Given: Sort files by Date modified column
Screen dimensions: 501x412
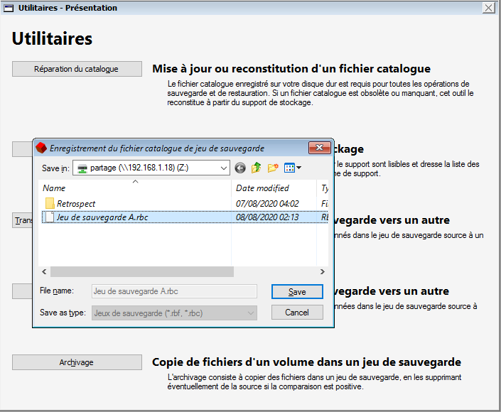Looking at the screenshot, I should pyautogui.click(x=262, y=188).
